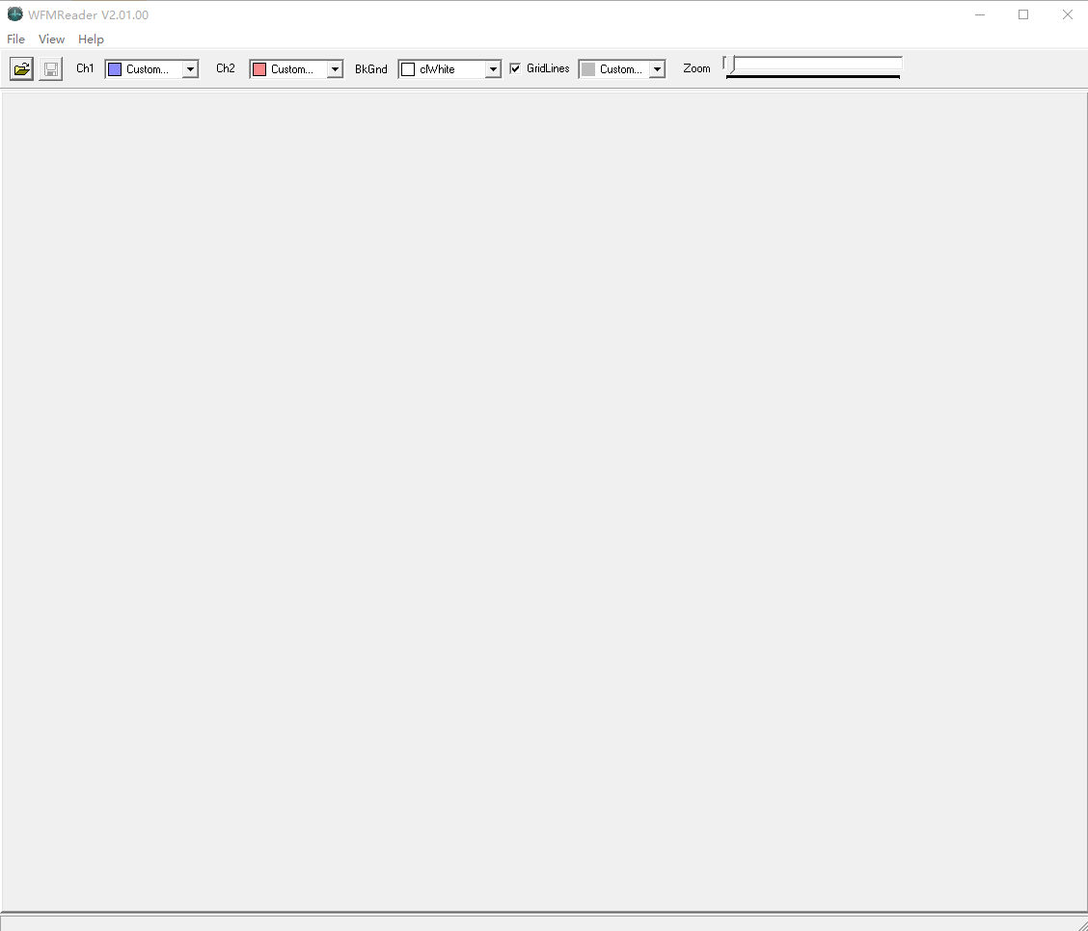This screenshot has width=1088, height=931.
Task: Click the clWhite text in BkGnd combo
Action: point(437,69)
